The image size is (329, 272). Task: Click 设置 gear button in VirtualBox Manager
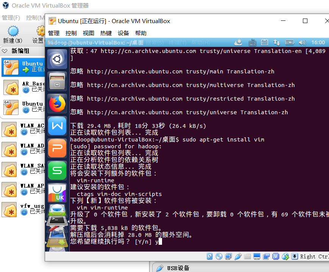point(39,34)
